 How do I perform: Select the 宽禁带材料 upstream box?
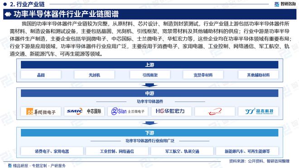click(203, 75)
